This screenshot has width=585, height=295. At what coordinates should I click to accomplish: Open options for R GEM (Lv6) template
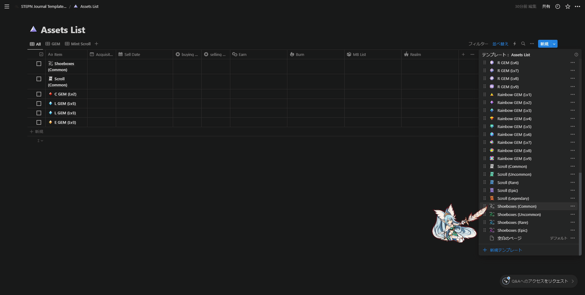click(573, 63)
